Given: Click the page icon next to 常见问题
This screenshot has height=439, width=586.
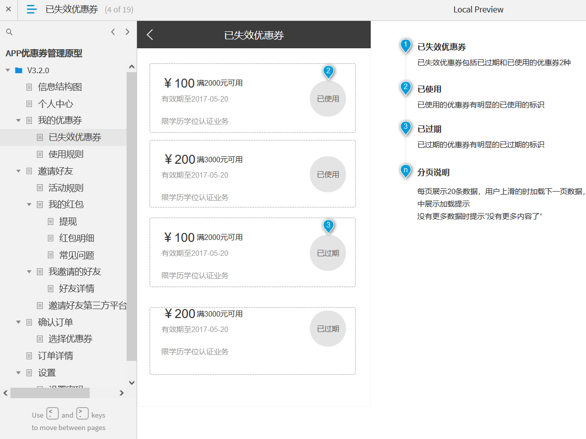Looking at the screenshot, I should pos(51,255).
